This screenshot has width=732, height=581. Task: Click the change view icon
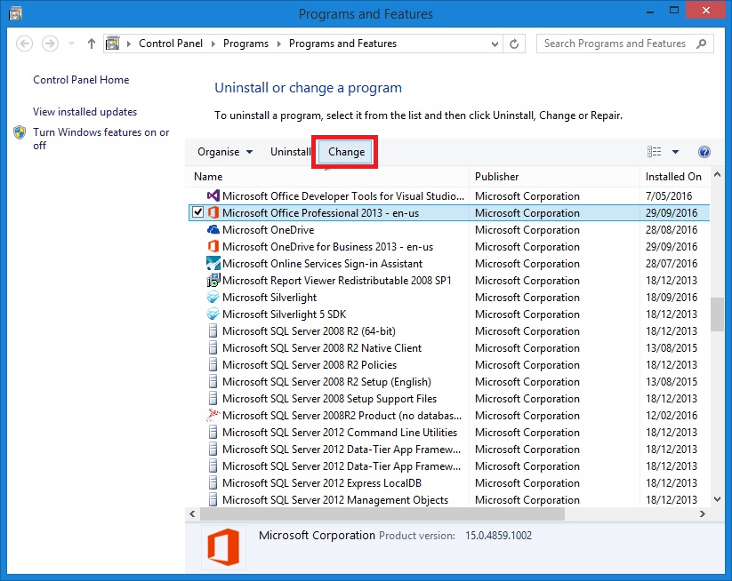(x=654, y=152)
